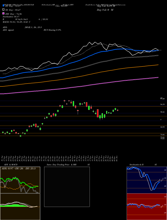Click the 'MACD: 91.81, 91.29, 0.52' line
This screenshot has height=220, width=167.
pyautogui.click(x=15, y=22)
